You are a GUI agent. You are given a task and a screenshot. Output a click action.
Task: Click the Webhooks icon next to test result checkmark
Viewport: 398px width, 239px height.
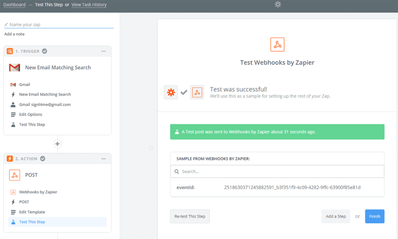pos(197,92)
